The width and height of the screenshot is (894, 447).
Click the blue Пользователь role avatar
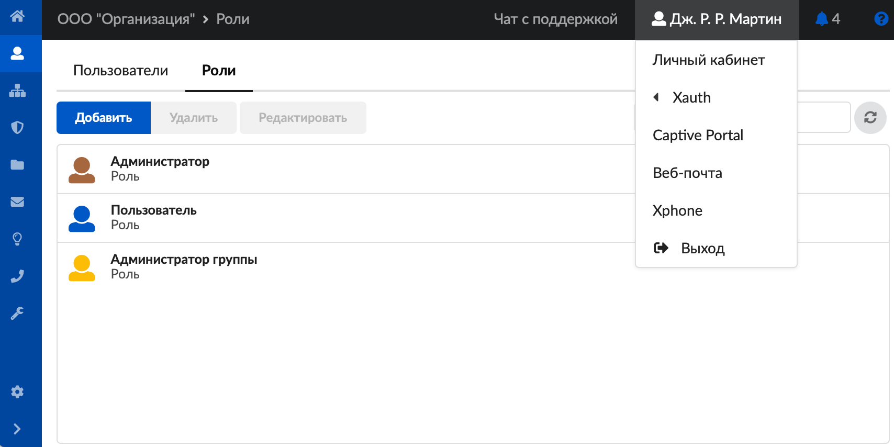tap(82, 218)
